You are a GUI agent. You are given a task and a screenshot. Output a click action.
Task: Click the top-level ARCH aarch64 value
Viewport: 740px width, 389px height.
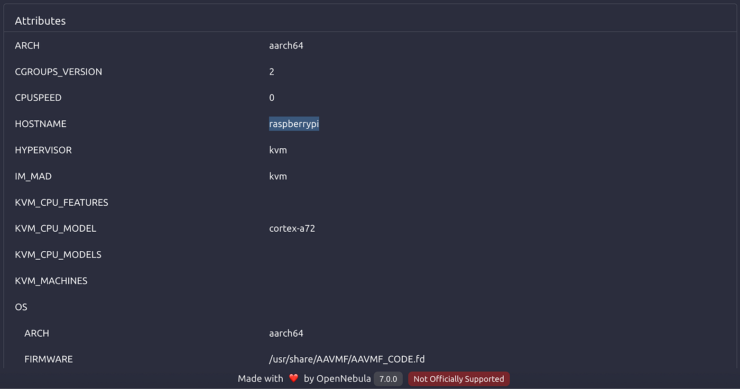[x=286, y=45]
